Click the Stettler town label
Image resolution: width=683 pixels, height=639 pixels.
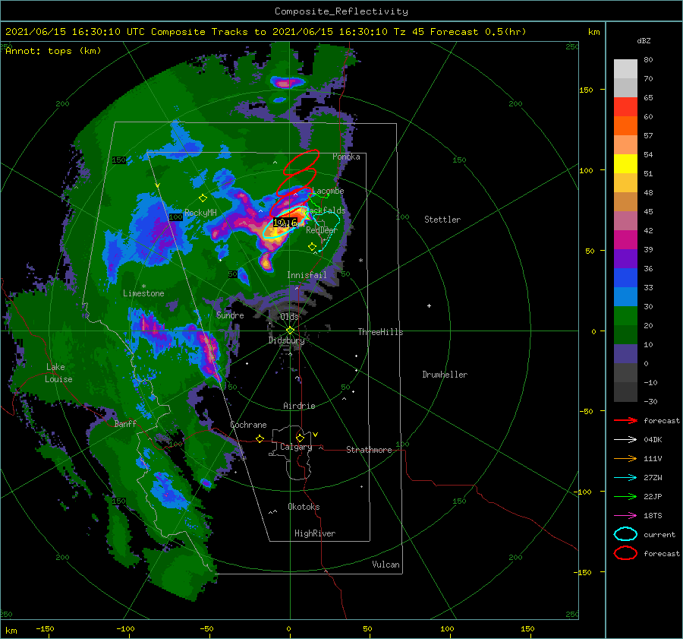[442, 220]
